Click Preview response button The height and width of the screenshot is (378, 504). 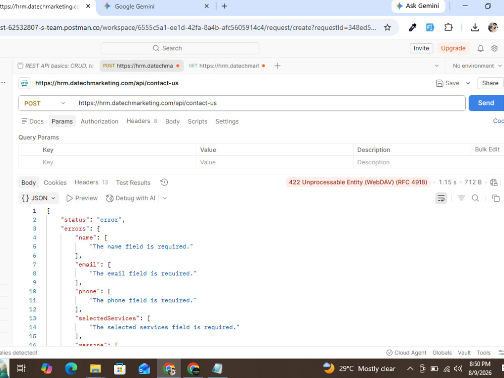point(82,198)
